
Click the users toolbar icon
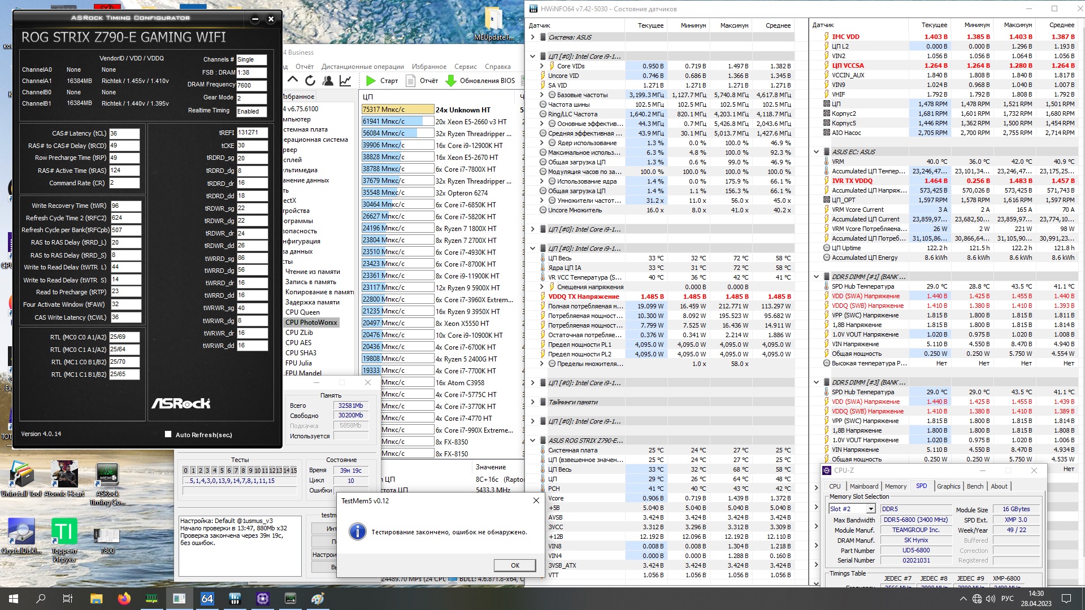click(328, 81)
